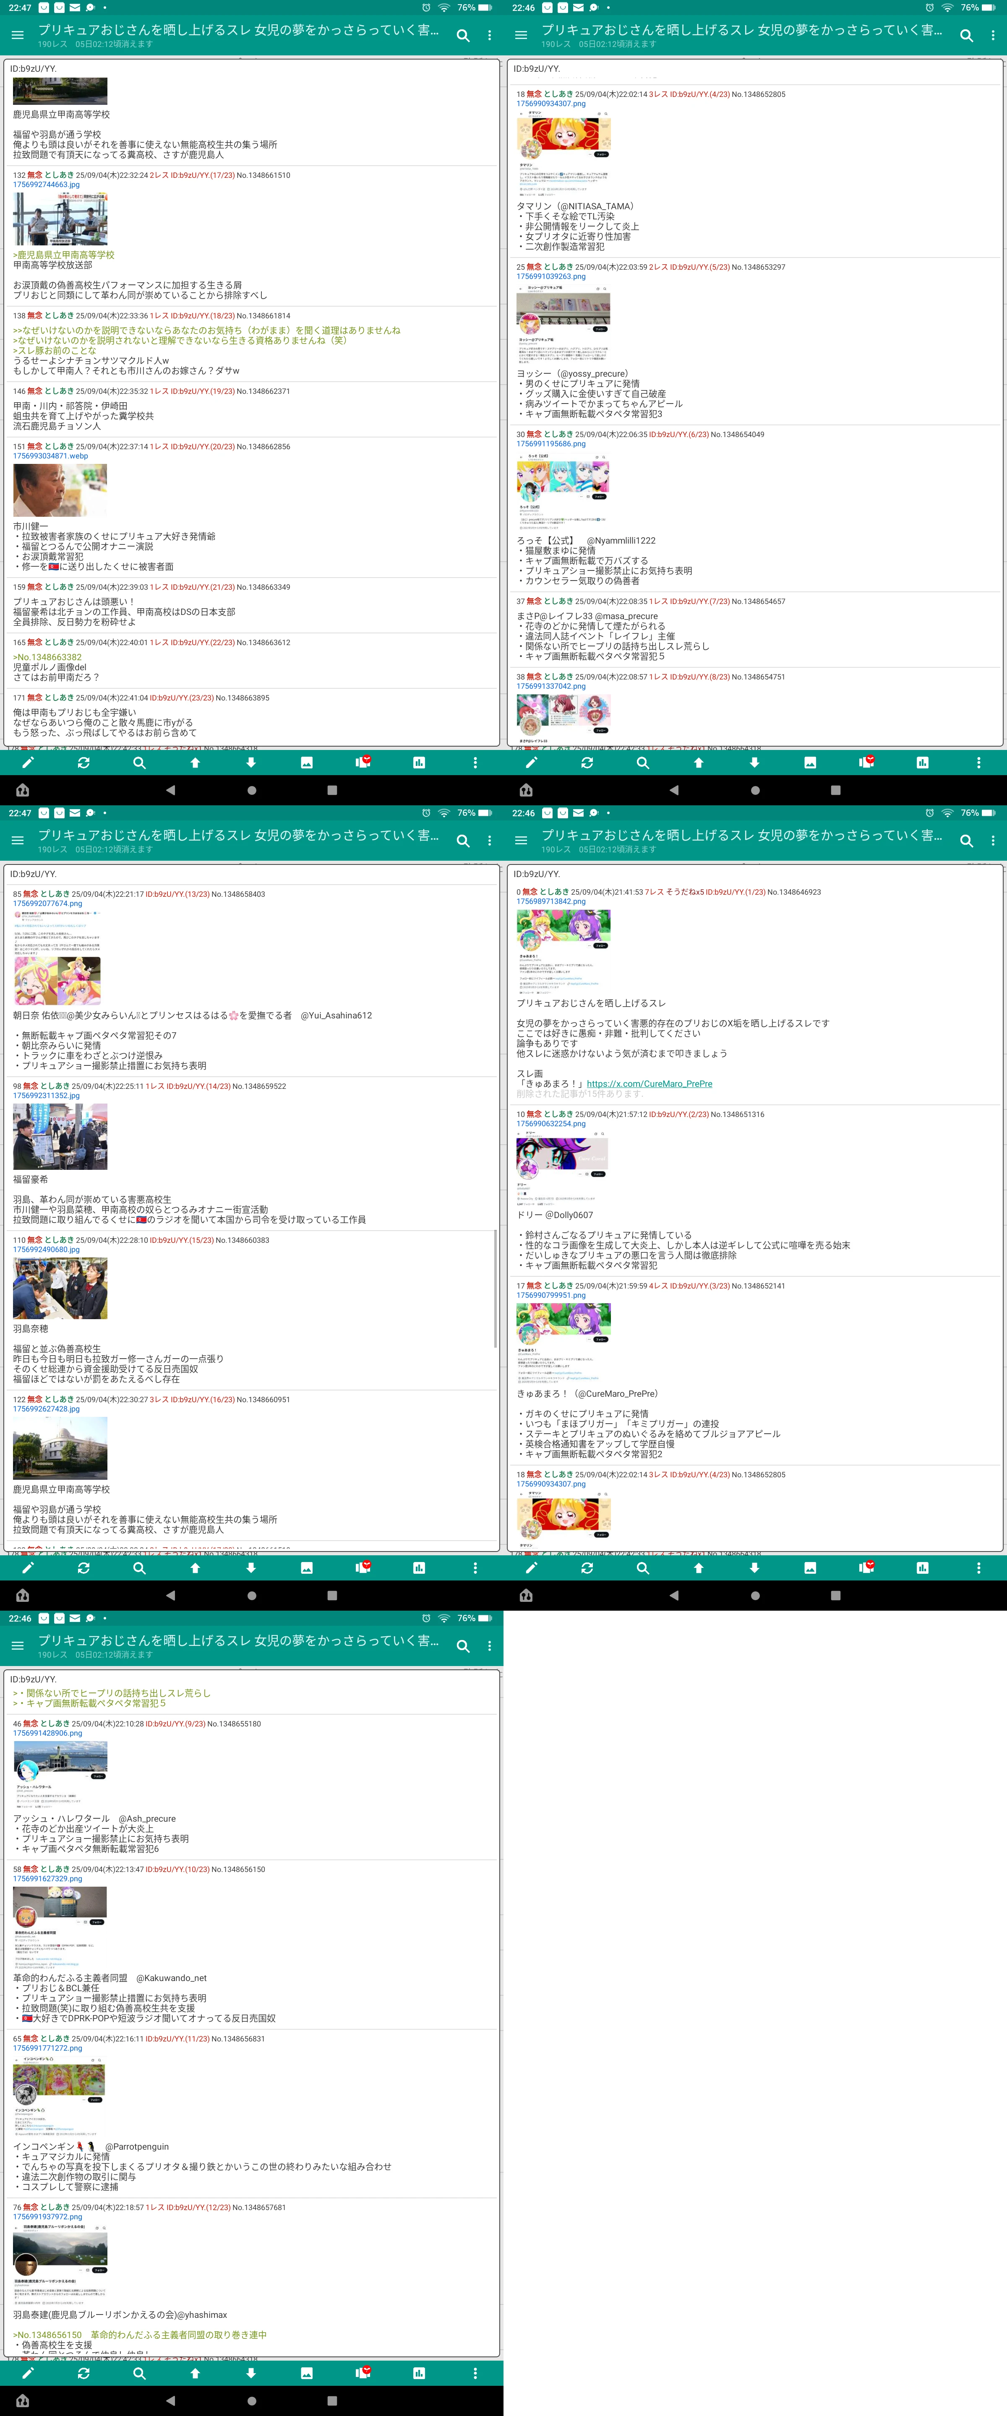The width and height of the screenshot is (1007, 2416).
Task: Tap the badged notification icon in post 0 panel
Action: pyautogui.click(x=866, y=1568)
